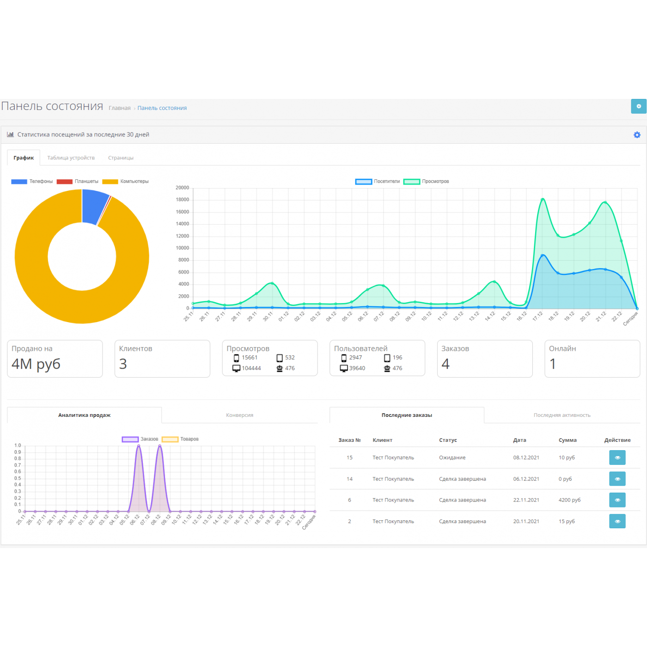Click the bar chart icon beside statistics title

click(x=10, y=135)
